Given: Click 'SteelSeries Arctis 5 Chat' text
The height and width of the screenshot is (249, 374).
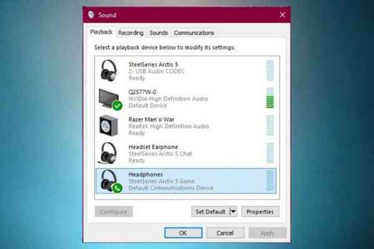Looking at the screenshot, I should pos(160,154).
